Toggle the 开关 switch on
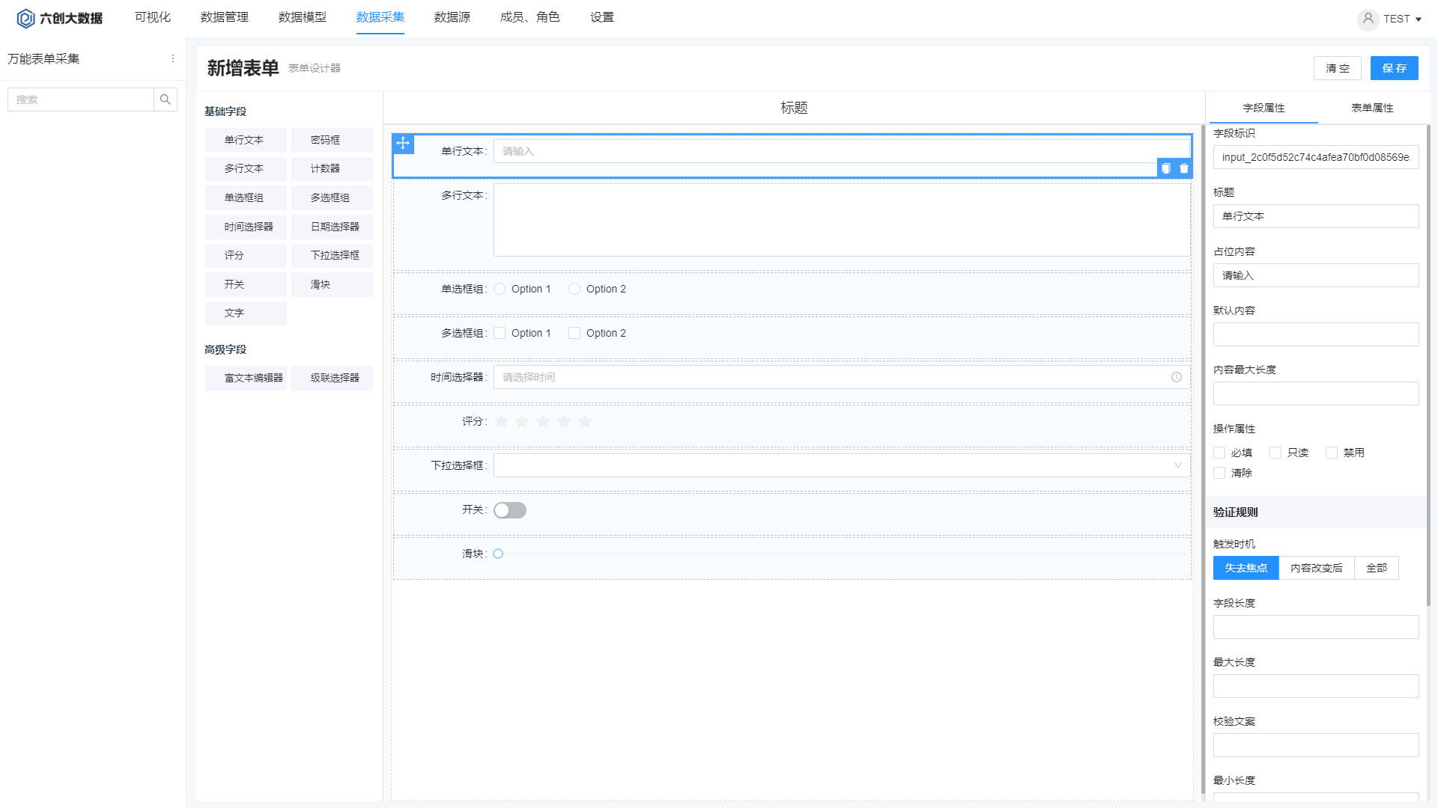 click(x=510, y=510)
